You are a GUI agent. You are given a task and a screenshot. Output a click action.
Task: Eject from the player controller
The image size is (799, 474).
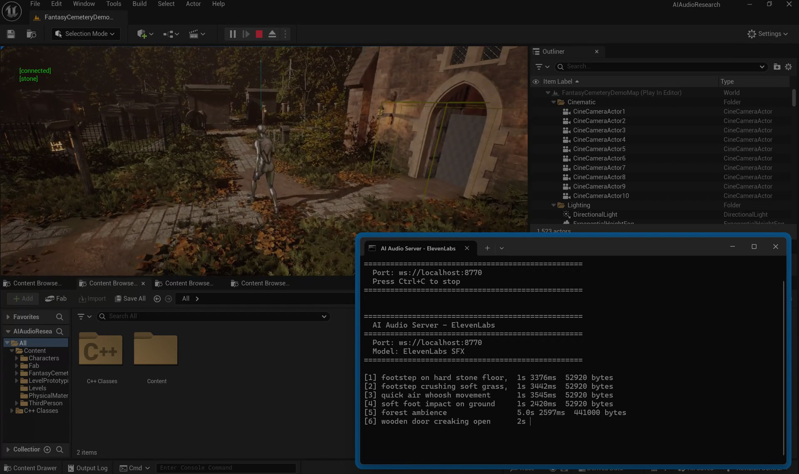point(272,34)
